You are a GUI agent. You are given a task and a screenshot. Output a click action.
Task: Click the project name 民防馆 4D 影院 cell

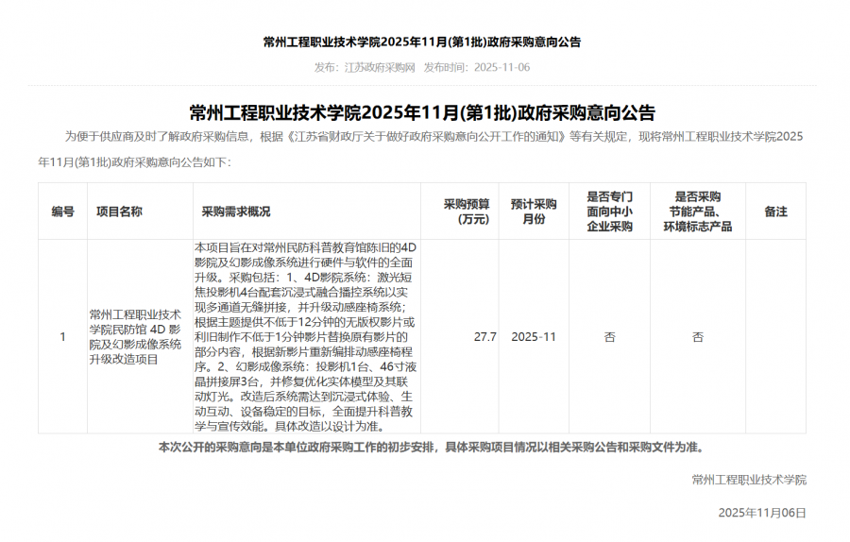click(136, 337)
